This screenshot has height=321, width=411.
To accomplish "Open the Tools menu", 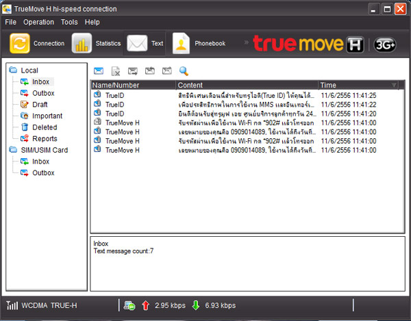I will (69, 23).
